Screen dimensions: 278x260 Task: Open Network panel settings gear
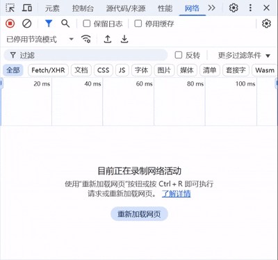click(266, 24)
